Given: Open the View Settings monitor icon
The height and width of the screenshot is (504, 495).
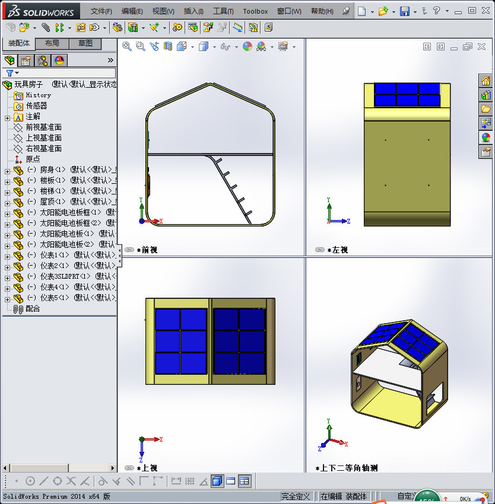Looking at the screenshot, I should pyautogui.click(x=283, y=47).
